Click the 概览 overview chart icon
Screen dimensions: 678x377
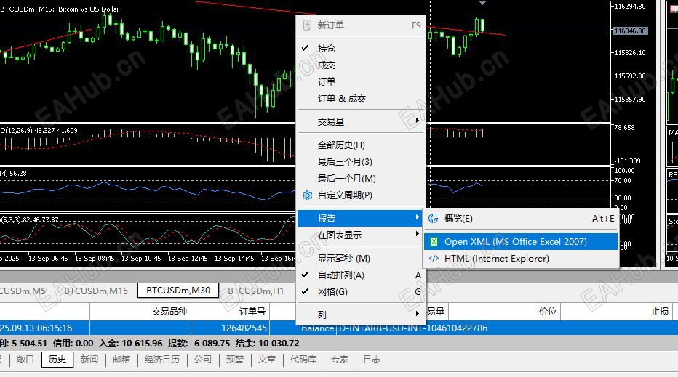[434, 219]
